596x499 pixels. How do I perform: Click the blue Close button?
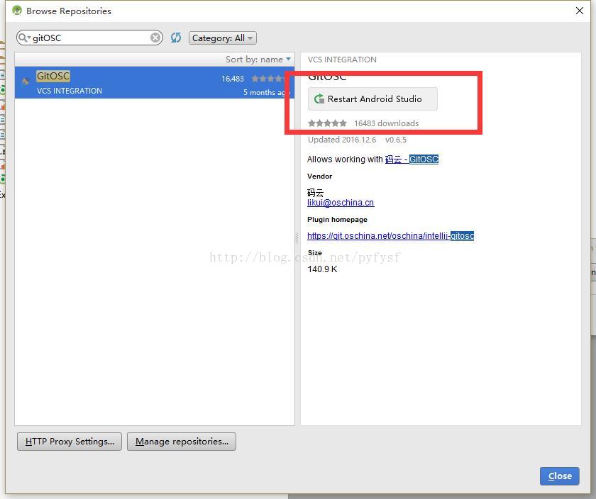tap(560, 476)
